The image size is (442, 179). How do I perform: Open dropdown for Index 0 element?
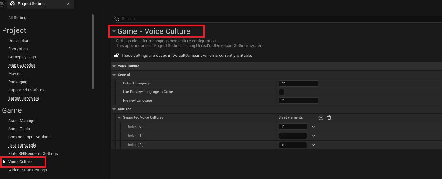313,127
